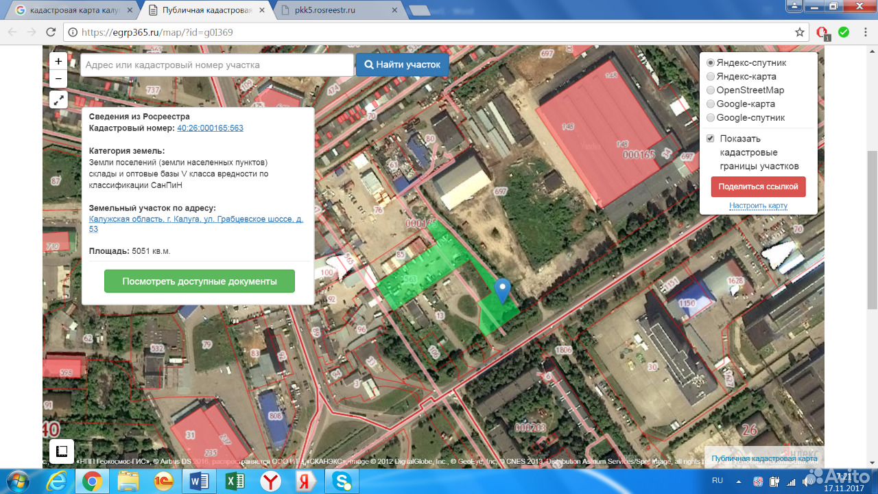The width and height of the screenshot is (878, 494).
Task: Open Excel from the taskbar
Action: 235,482
